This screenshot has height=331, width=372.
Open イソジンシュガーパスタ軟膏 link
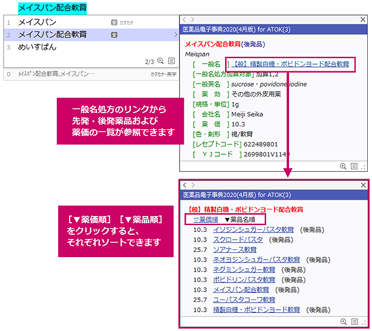pos(253,230)
